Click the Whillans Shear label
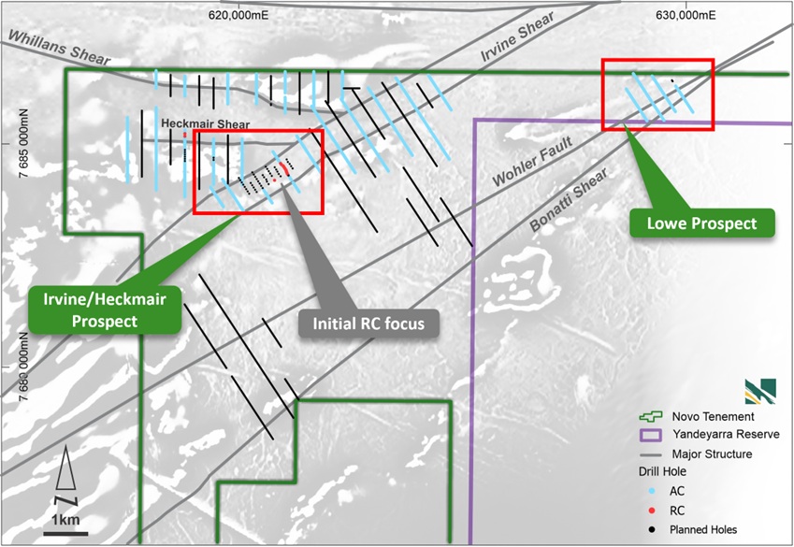This screenshot has height=547, width=794. click(x=56, y=48)
